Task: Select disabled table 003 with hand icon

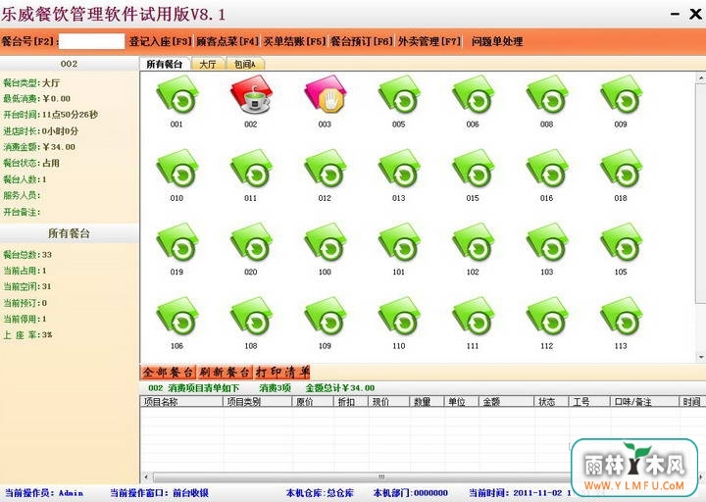Action: [x=326, y=95]
